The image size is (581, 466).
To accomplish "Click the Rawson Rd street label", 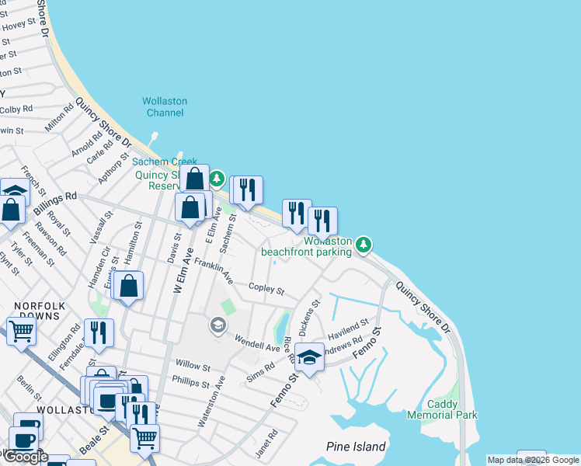I will click(x=50, y=239).
